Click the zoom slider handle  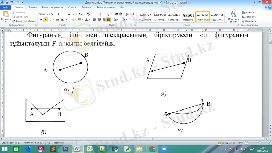point(260,143)
